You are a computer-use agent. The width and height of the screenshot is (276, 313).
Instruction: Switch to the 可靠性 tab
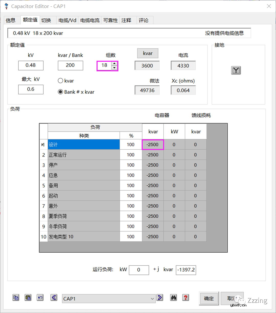tap(110, 20)
